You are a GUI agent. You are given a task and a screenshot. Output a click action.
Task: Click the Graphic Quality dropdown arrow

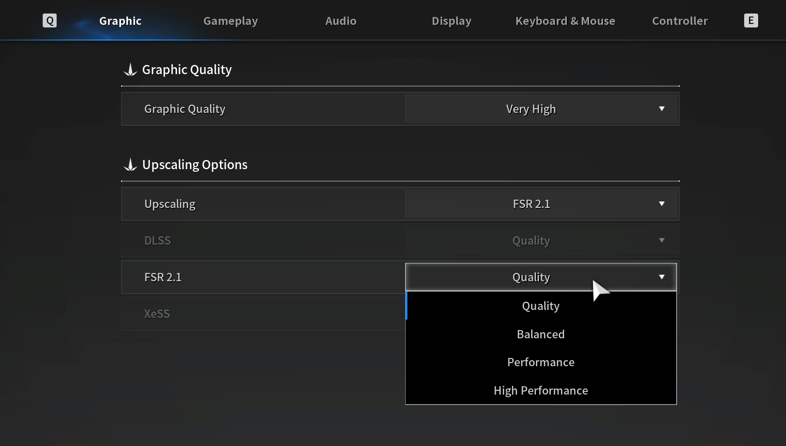point(661,109)
